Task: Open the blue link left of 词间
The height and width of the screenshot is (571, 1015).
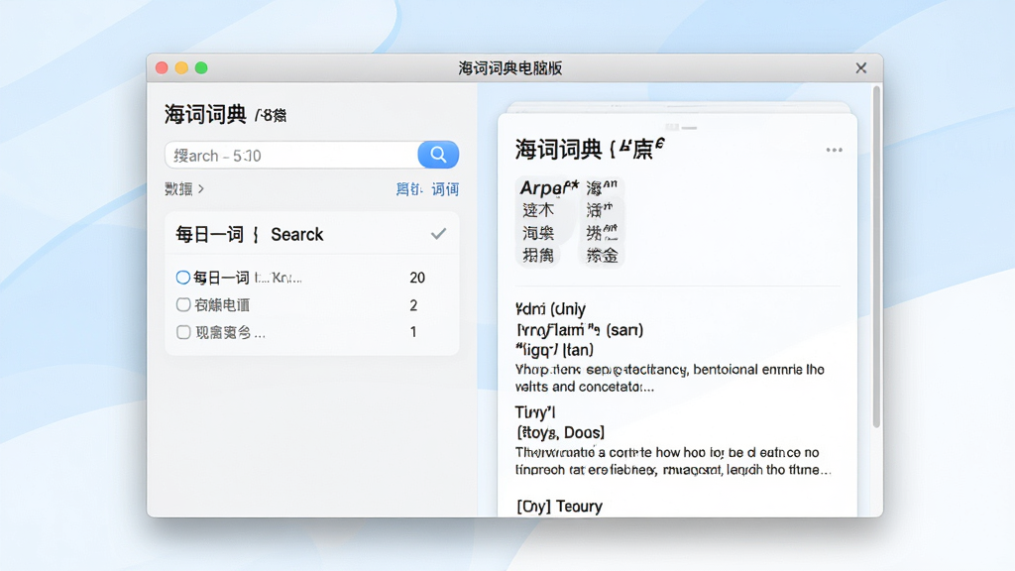Action: [409, 189]
